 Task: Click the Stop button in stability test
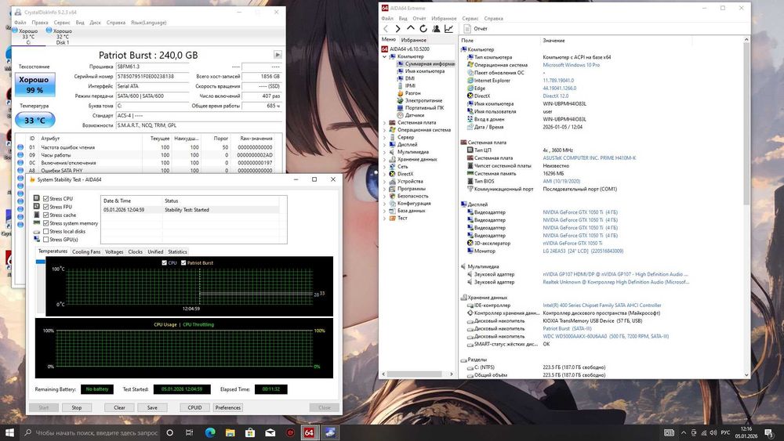click(x=77, y=407)
